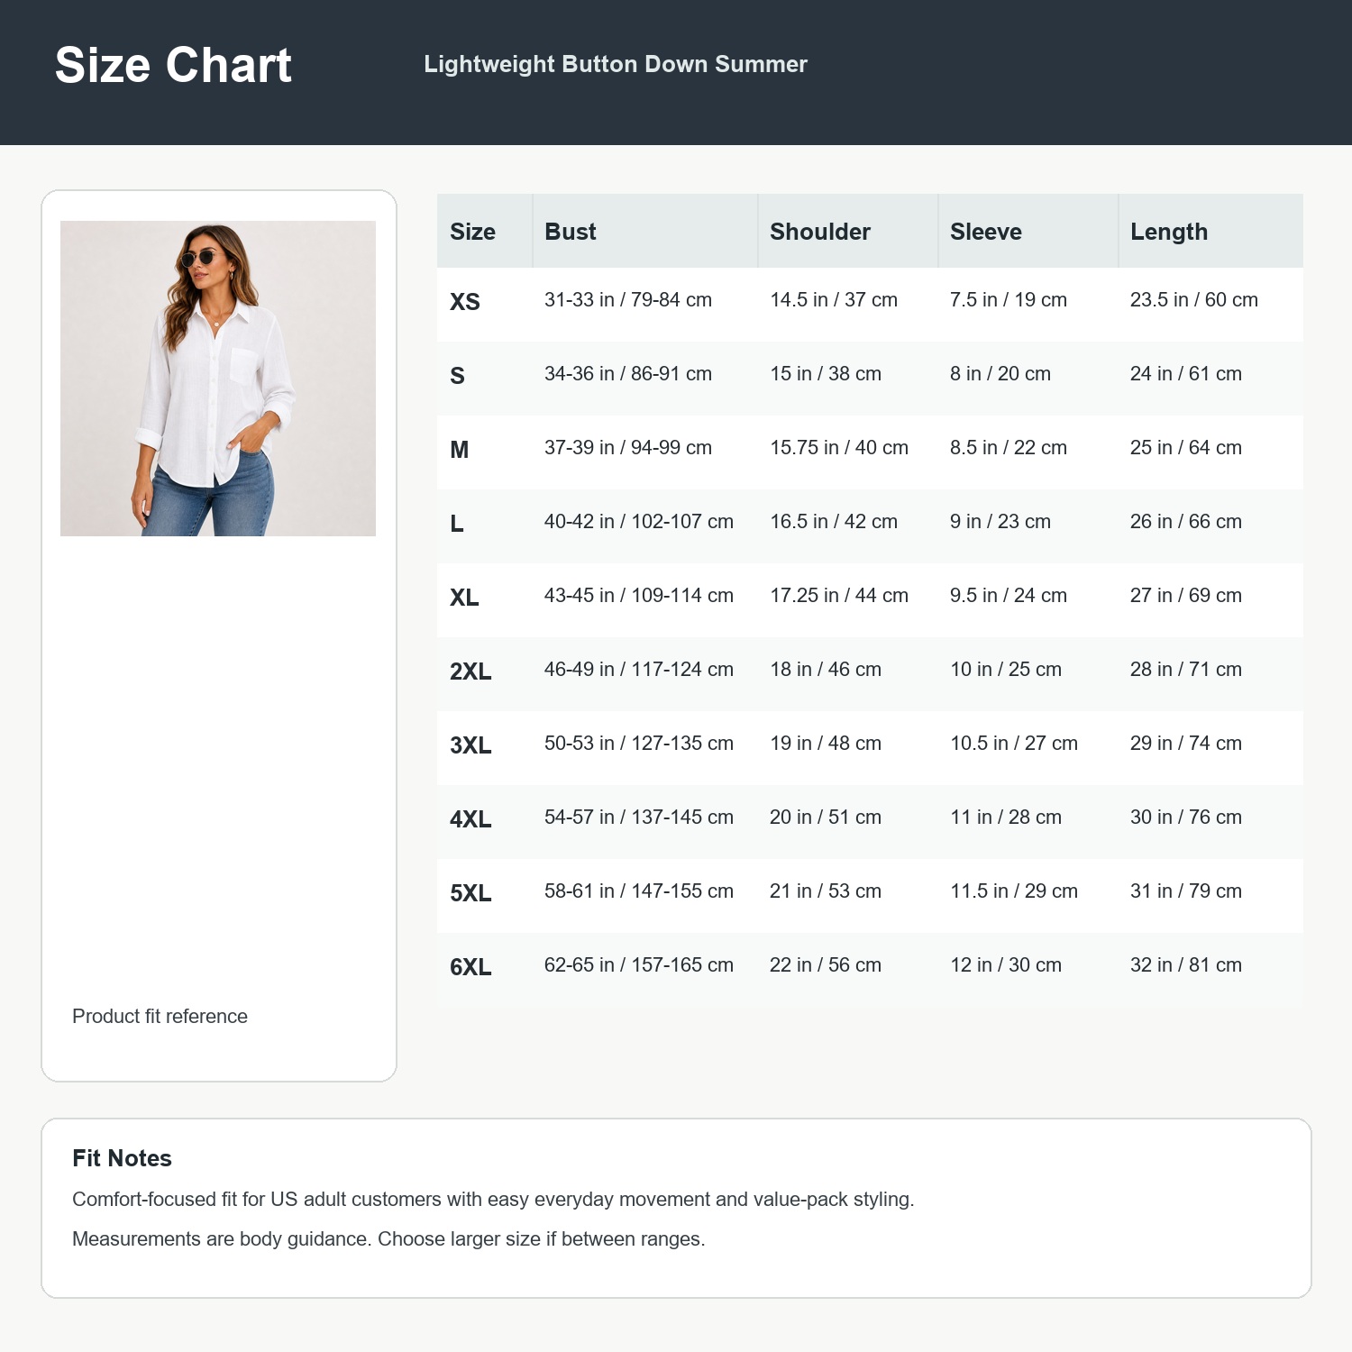Select the M size row label

pyautogui.click(x=460, y=450)
